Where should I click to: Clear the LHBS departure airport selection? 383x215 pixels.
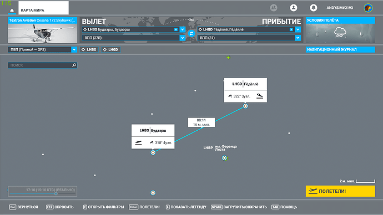176,29
